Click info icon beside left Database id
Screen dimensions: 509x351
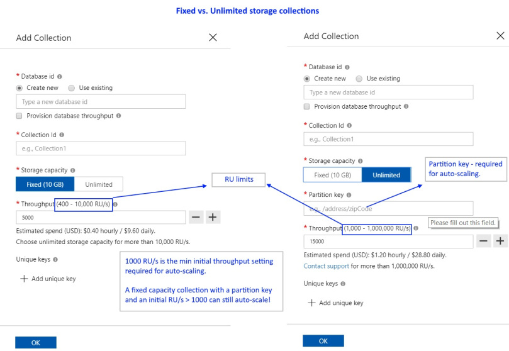point(60,77)
